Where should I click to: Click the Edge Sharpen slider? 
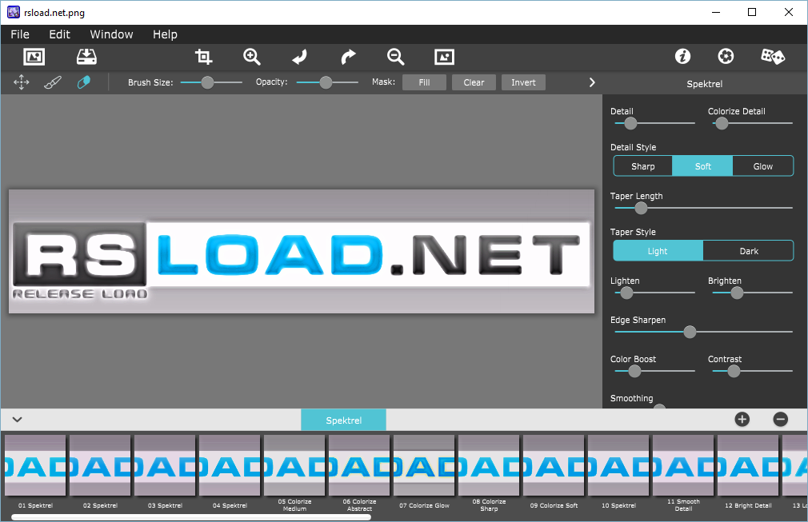703,332
